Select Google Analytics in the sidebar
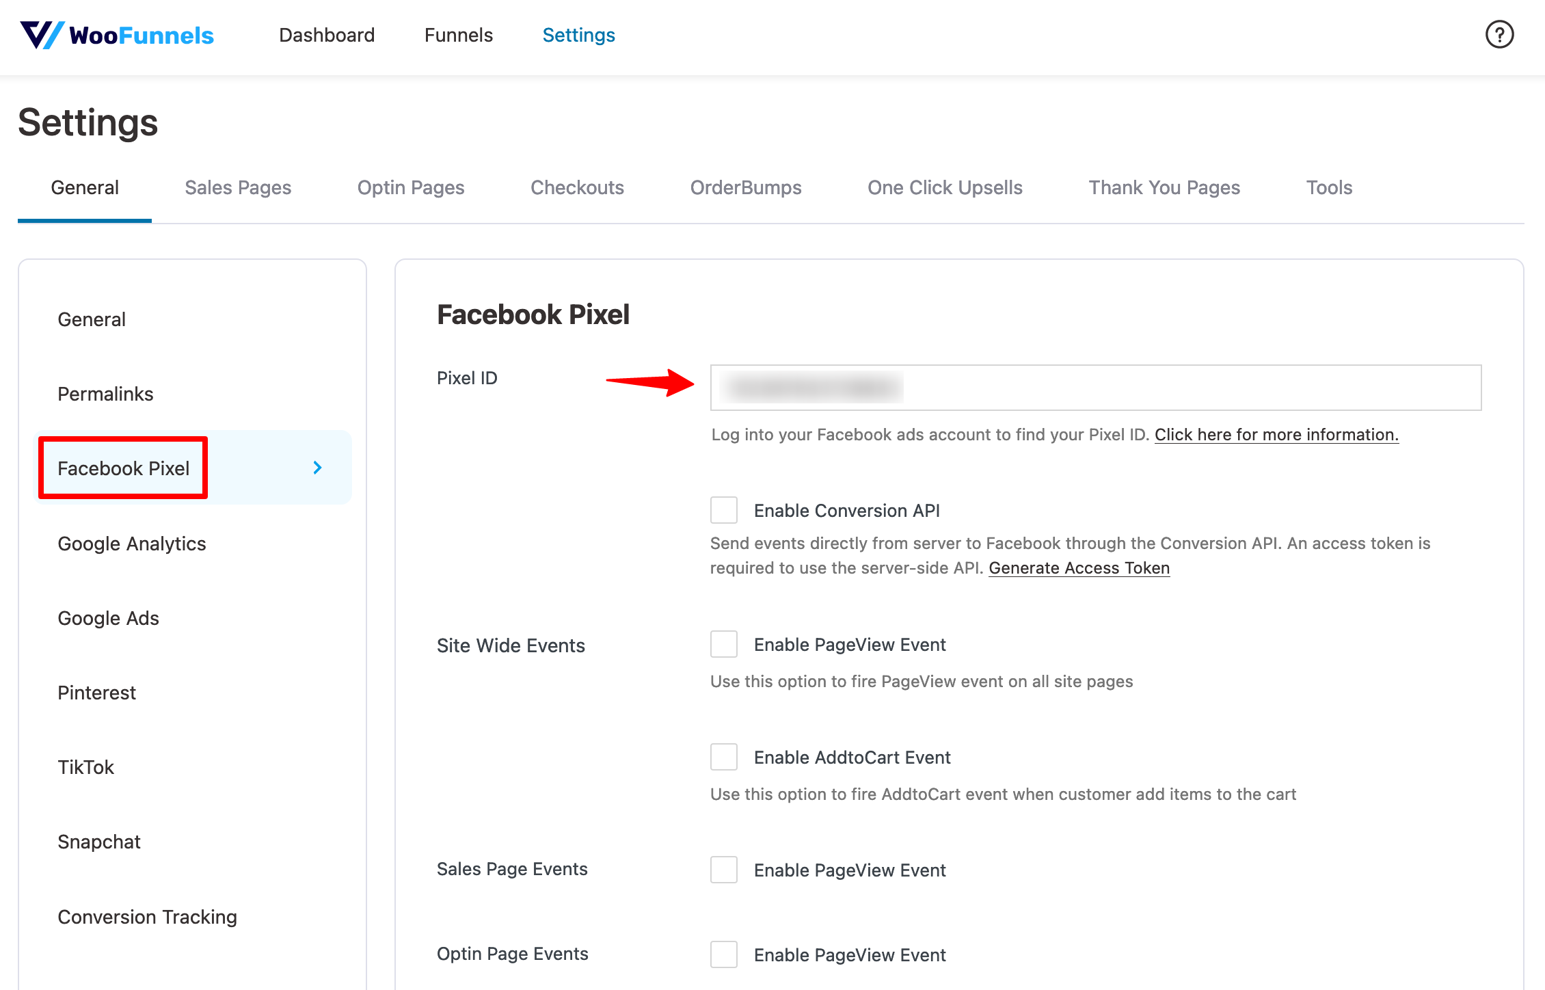The height and width of the screenshot is (990, 1545). coord(131,543)
